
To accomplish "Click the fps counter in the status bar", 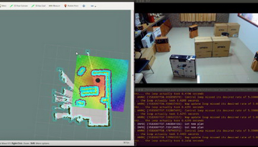I will pos(126,143).
